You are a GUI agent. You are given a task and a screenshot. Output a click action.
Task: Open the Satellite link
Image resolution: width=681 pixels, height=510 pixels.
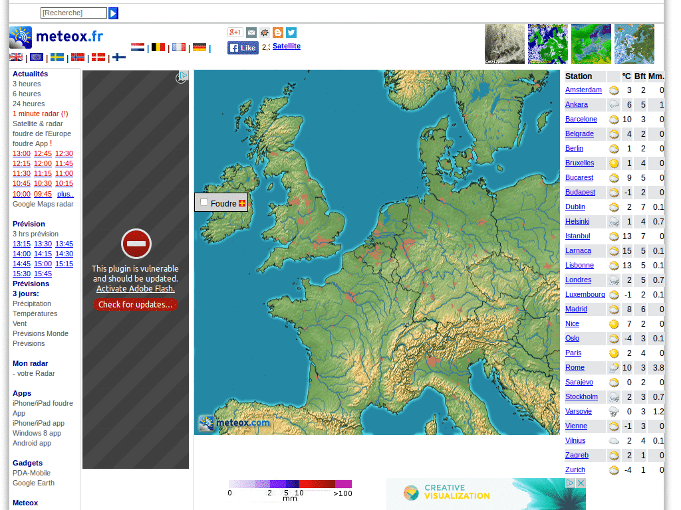coord(287,46)
